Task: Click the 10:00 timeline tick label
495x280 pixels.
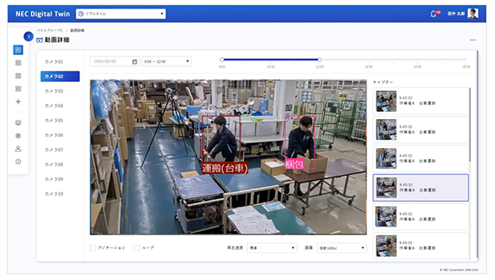Action: (271, 67)
